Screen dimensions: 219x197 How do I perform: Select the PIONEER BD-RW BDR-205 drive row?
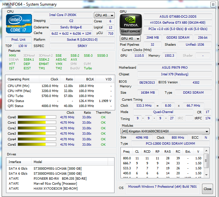tap(60, 179)
